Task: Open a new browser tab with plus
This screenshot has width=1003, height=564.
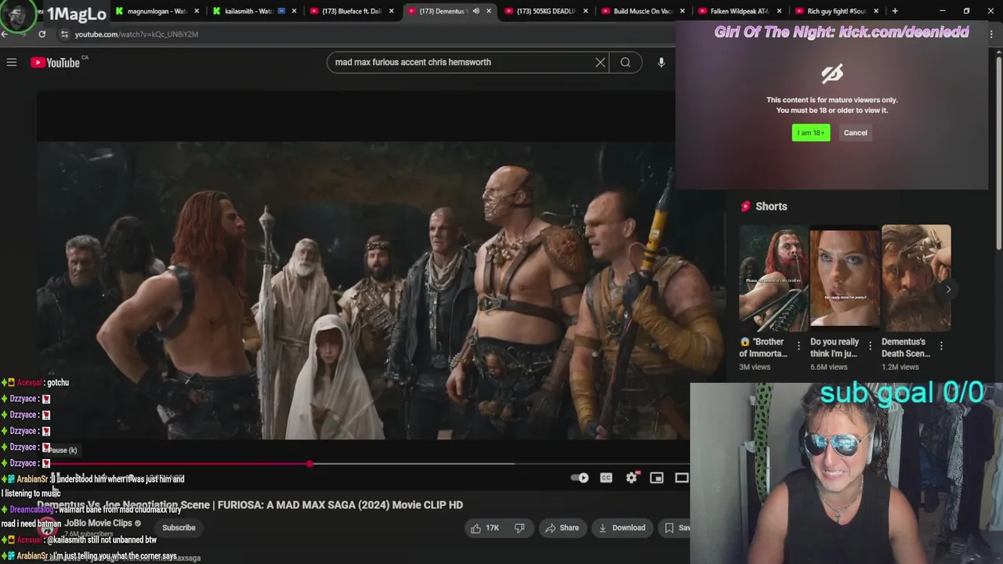Action: click(x=895, y=11)
